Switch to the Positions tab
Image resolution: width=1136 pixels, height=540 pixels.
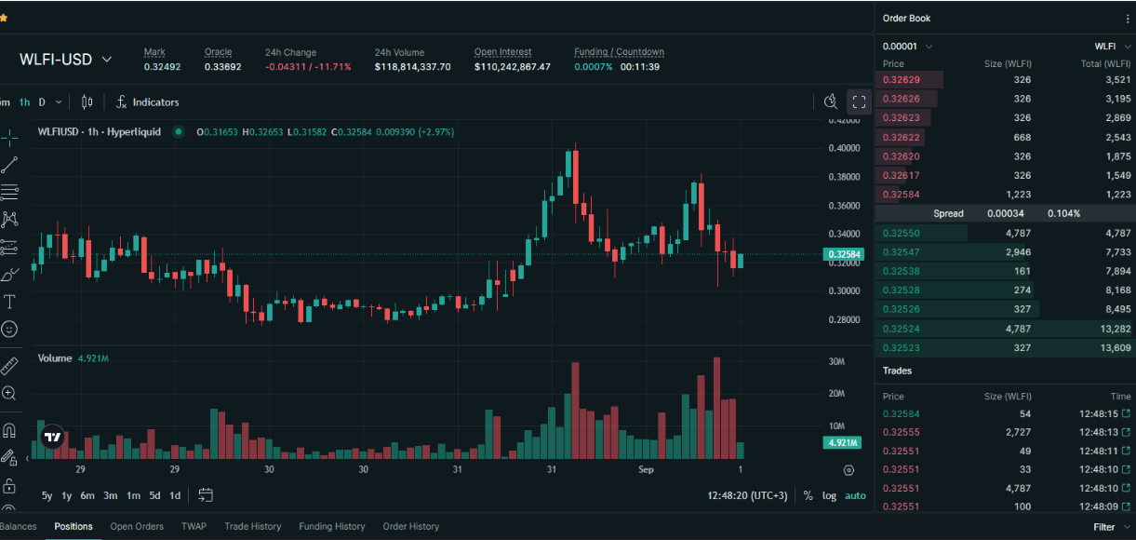tap(74, 526)
